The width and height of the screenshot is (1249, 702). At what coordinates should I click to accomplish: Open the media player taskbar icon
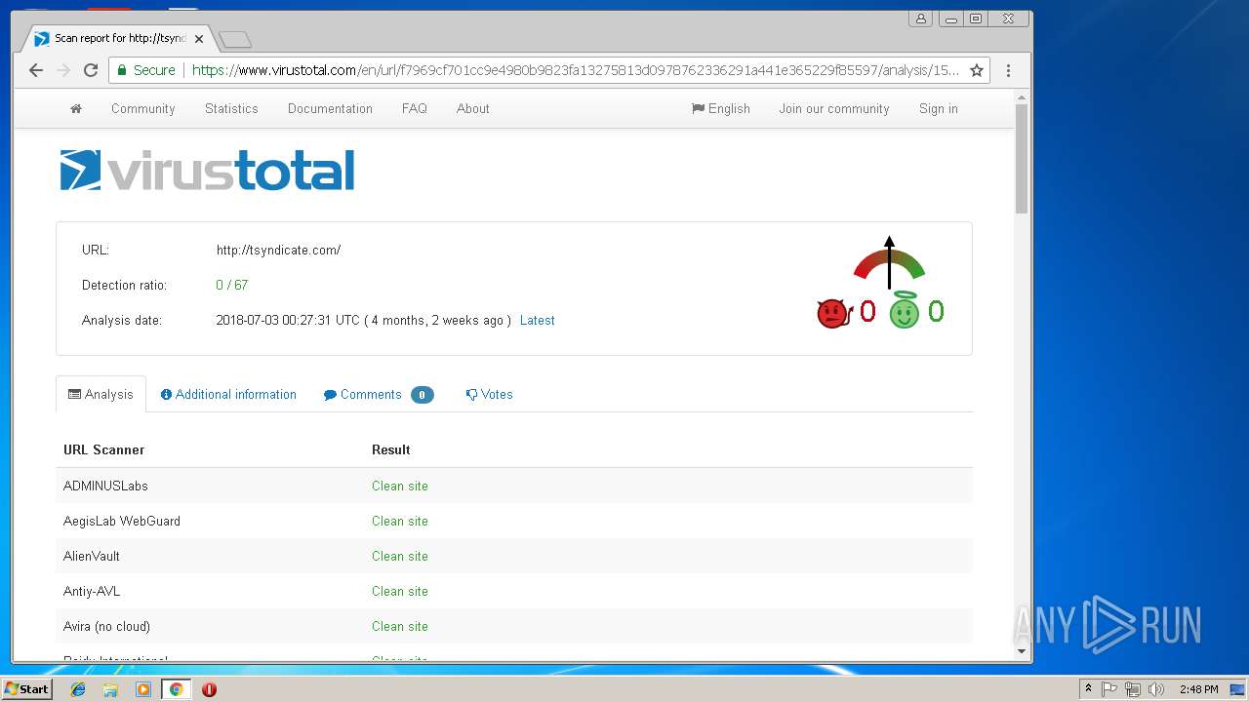pos(143,689)
